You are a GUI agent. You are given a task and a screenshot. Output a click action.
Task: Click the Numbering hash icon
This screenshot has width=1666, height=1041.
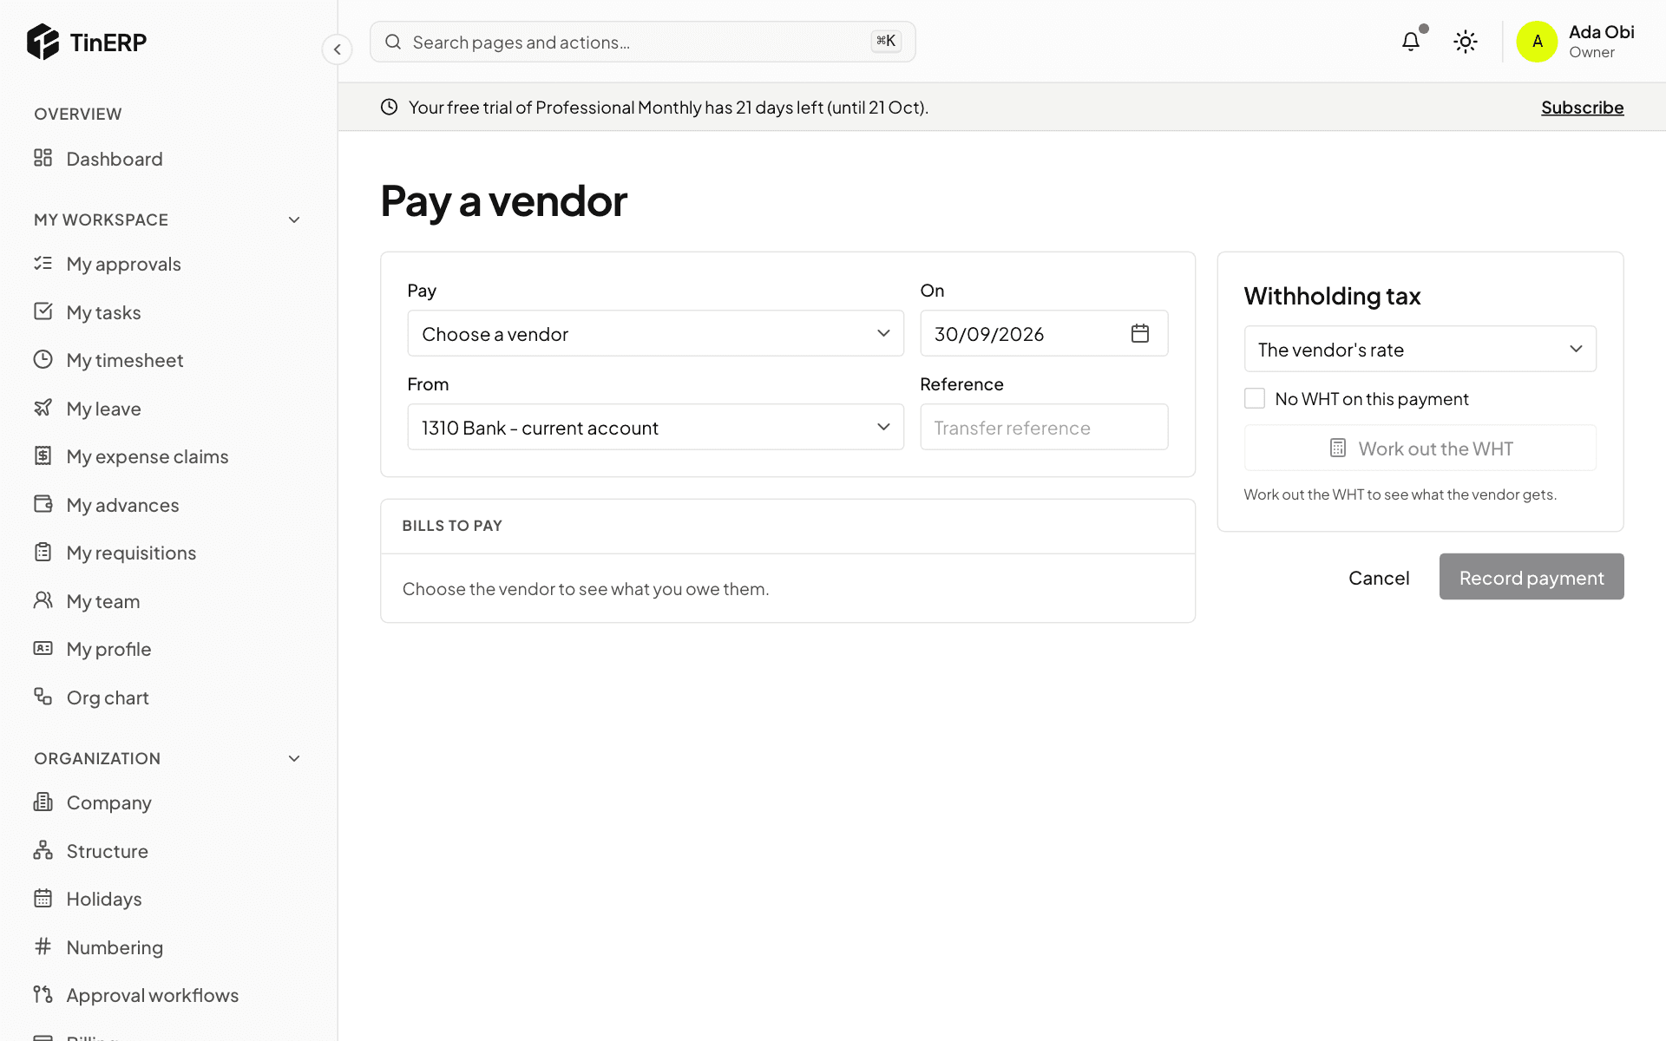coord(43,946)
